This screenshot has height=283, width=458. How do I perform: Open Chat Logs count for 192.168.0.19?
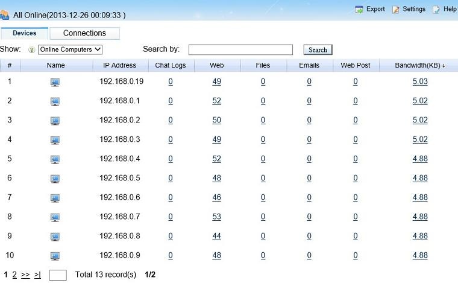(x=171, y=81)
